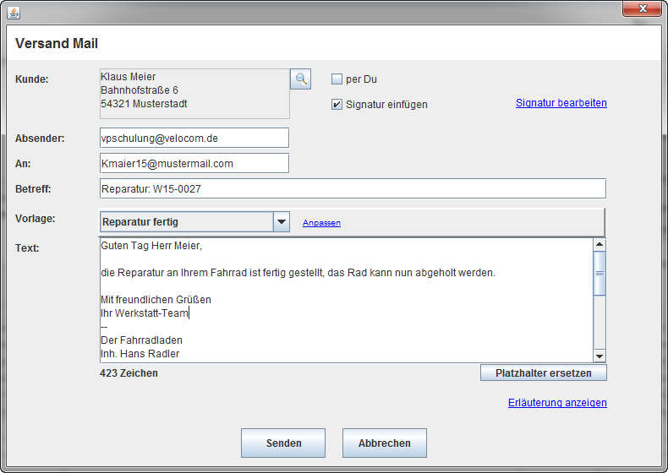
Task: Open the 'Signatur bearbeiten' link
Action: tap(561, 103)
